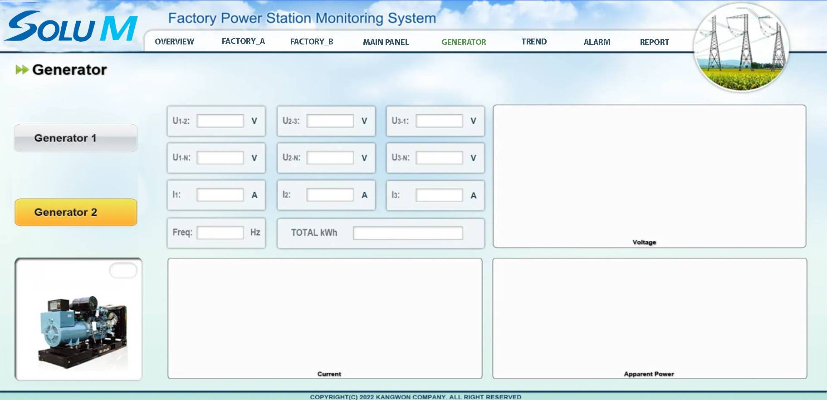827x400 pixels.
Task: Select the GENERATOR tab
Action: (464, 42)
